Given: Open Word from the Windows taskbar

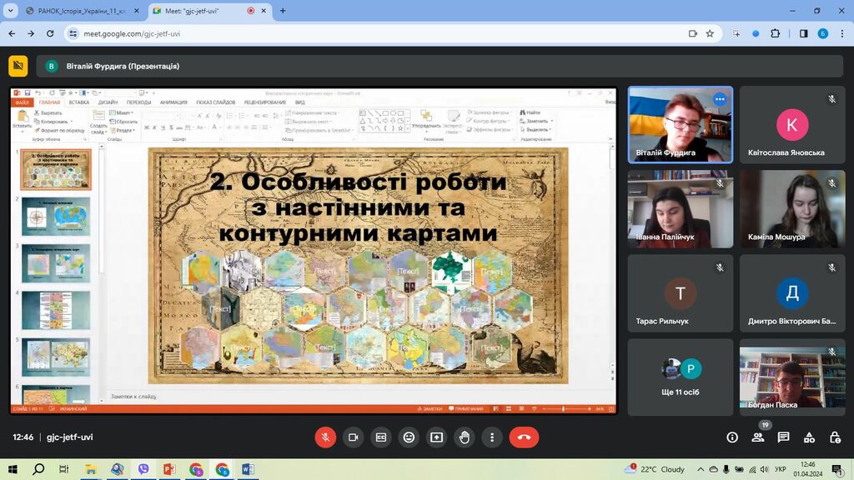Looking at the screenshot, I should point(247,469).
